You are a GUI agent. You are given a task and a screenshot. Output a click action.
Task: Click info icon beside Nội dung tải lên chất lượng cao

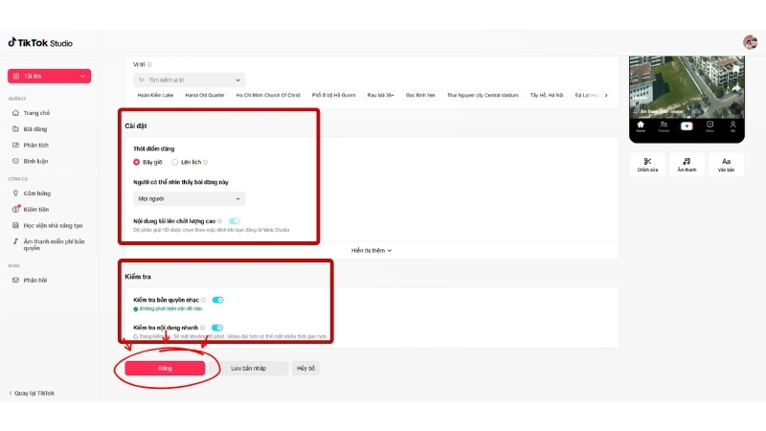coord(220,221)
